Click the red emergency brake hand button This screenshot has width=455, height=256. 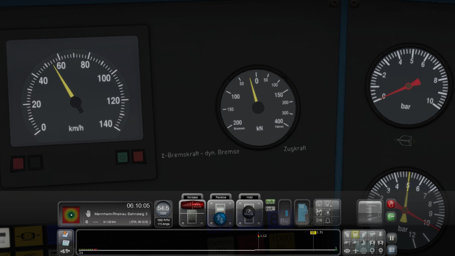click(391, 204)
